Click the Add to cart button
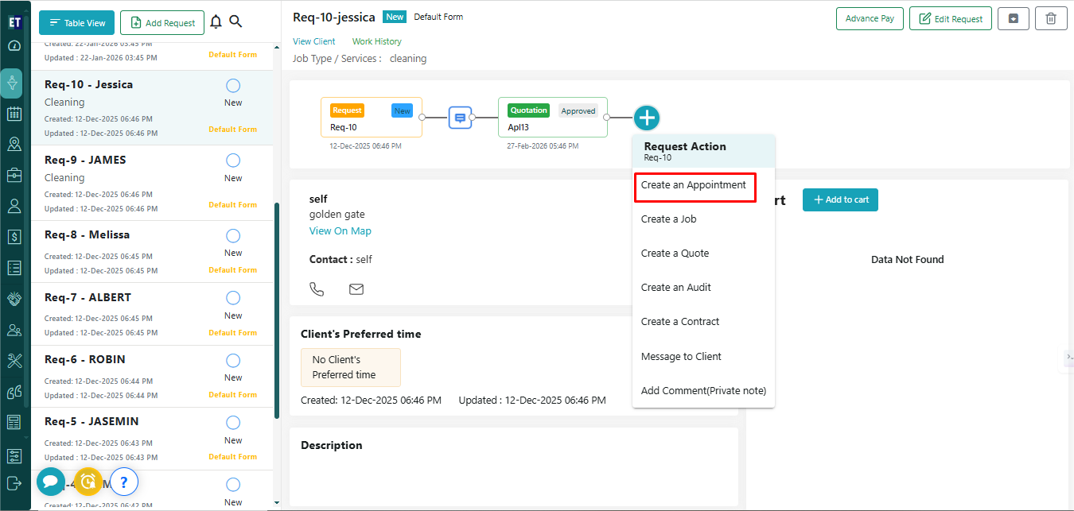 (840, 199)
